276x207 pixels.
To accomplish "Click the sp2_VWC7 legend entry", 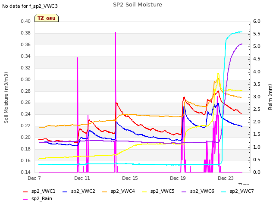I will (x=238, y=191).
